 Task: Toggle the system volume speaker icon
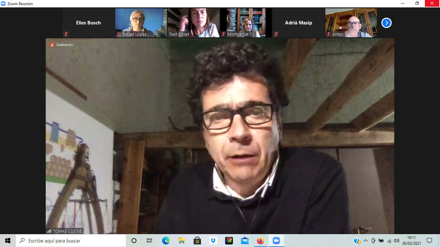click(396, 241)
